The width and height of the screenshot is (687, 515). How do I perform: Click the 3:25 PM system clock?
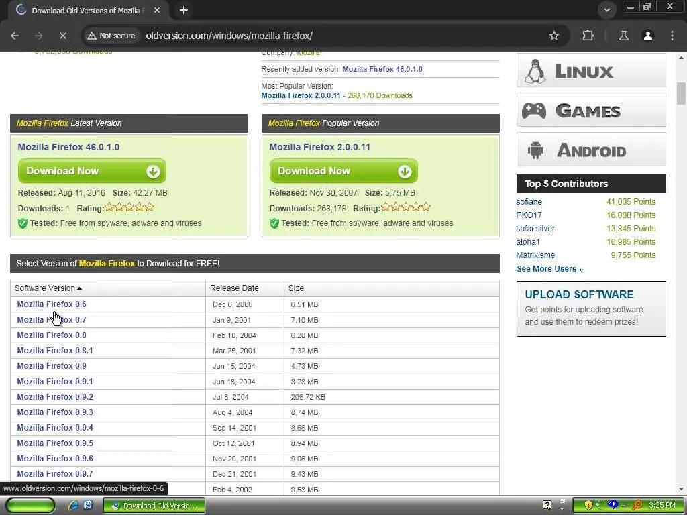662,506
